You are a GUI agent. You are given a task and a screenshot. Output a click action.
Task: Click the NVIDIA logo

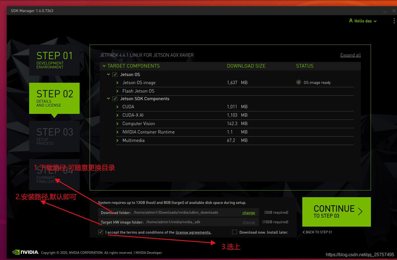click(x=25, y=252)
